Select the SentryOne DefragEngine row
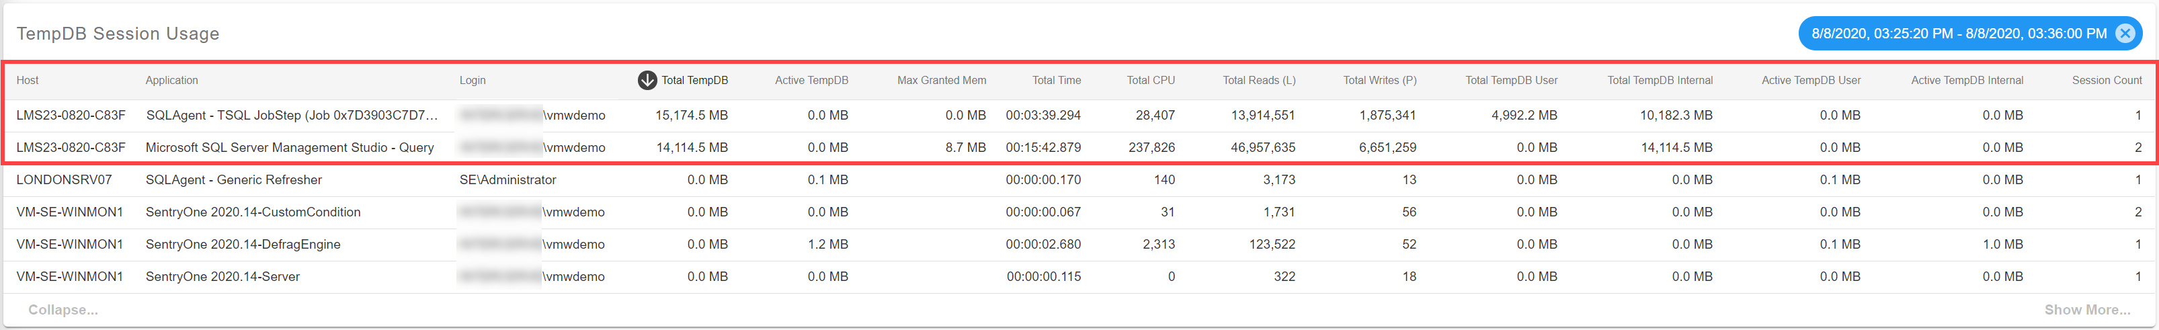The height and width of the screenshot is (330, 2159). (243, 245)
